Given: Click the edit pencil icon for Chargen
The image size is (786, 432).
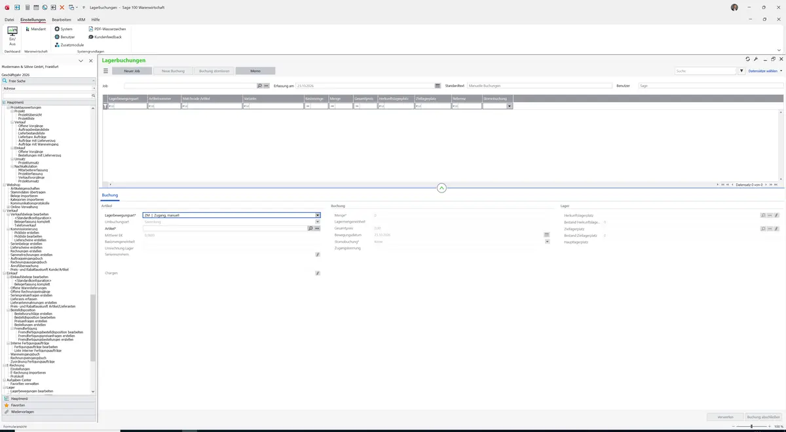Looking at the screenshot, I should 318,273.
